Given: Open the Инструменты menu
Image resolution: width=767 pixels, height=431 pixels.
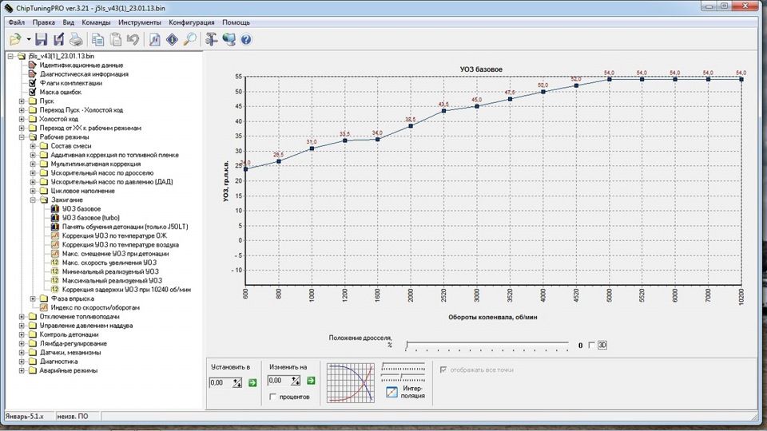Looking at the screenshot, I should coord(139,22).
